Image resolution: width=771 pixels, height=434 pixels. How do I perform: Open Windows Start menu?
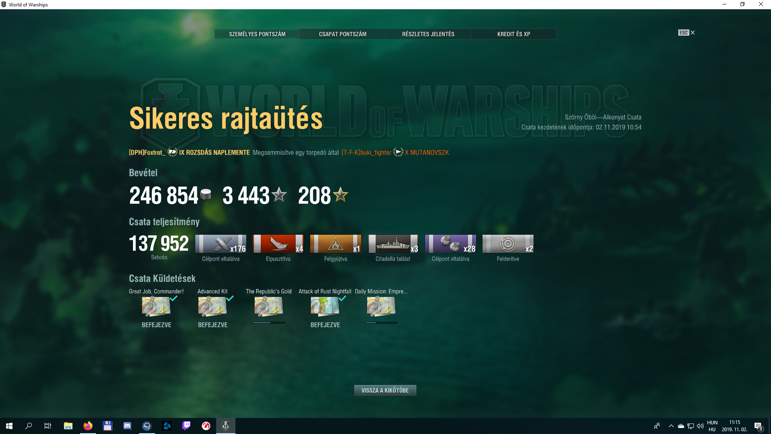pyautogui.click(x=9, y=426)
